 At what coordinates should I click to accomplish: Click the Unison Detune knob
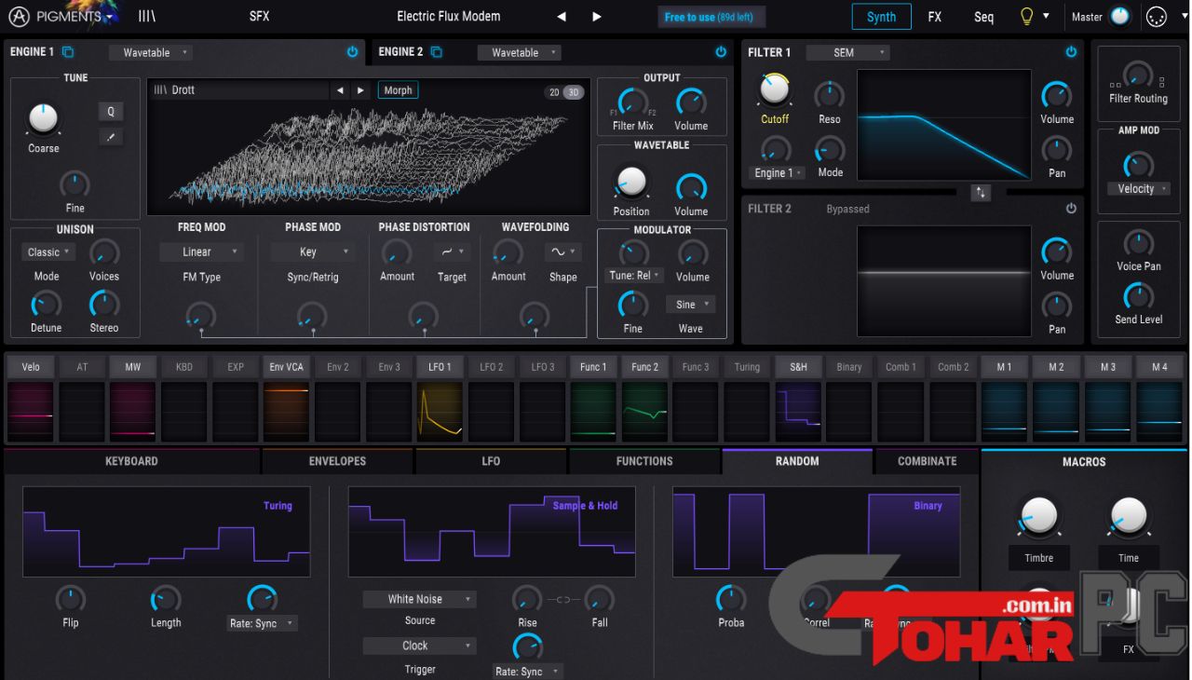click(x=46, y=304)
